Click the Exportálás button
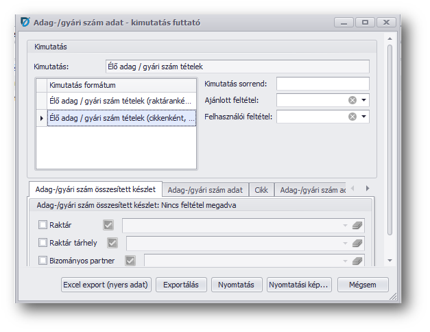The height and width of the screenshot is (332, 430). 181,285
